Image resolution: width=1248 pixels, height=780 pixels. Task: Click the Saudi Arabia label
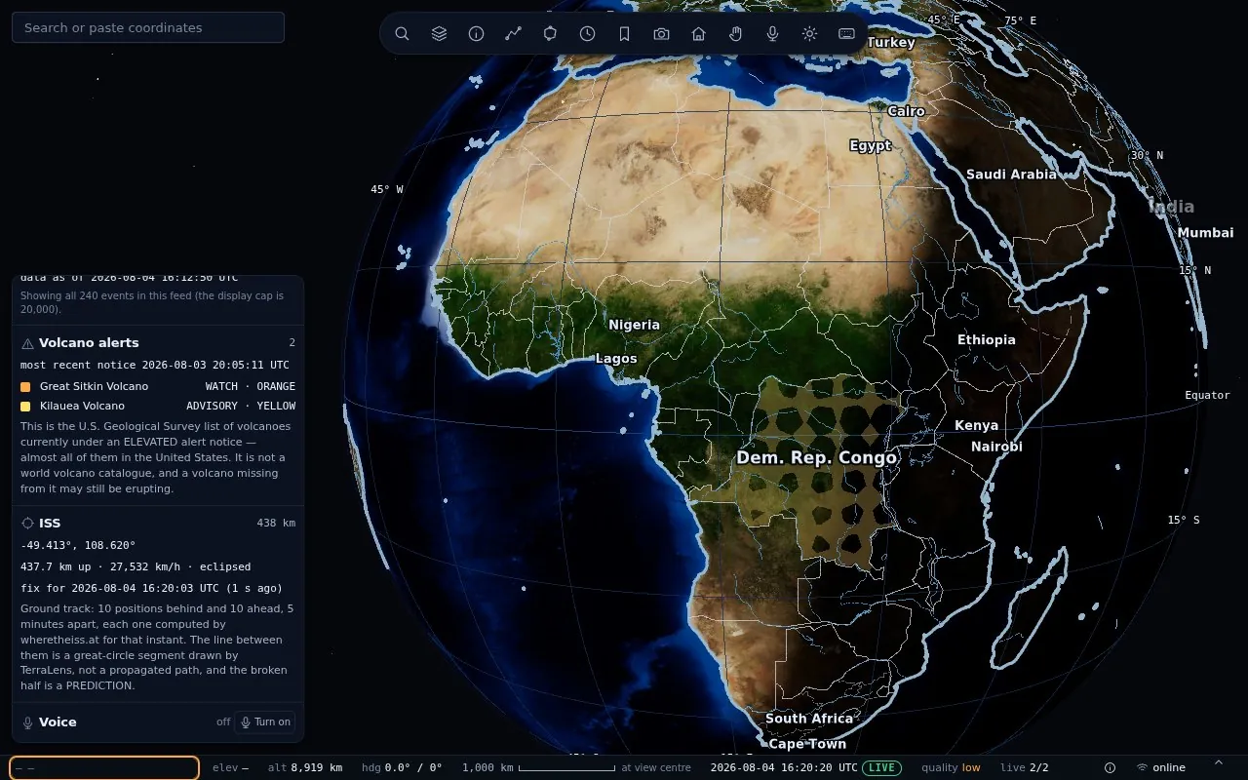pyautogui.click(x=1011, y=175)
